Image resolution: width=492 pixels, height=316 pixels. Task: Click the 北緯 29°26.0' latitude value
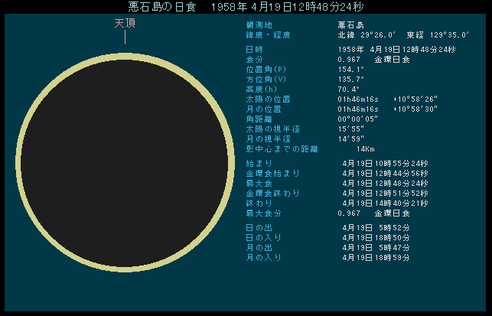[366, 35]
